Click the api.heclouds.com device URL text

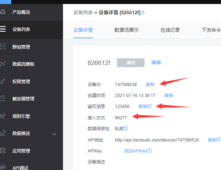157,140
